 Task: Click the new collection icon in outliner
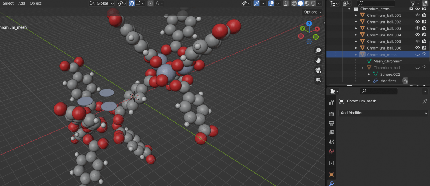(425, 3)
